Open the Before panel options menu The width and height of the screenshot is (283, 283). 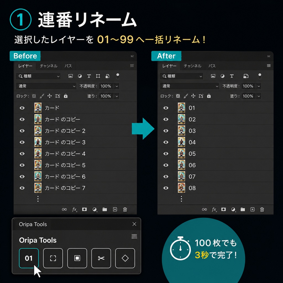132,66
